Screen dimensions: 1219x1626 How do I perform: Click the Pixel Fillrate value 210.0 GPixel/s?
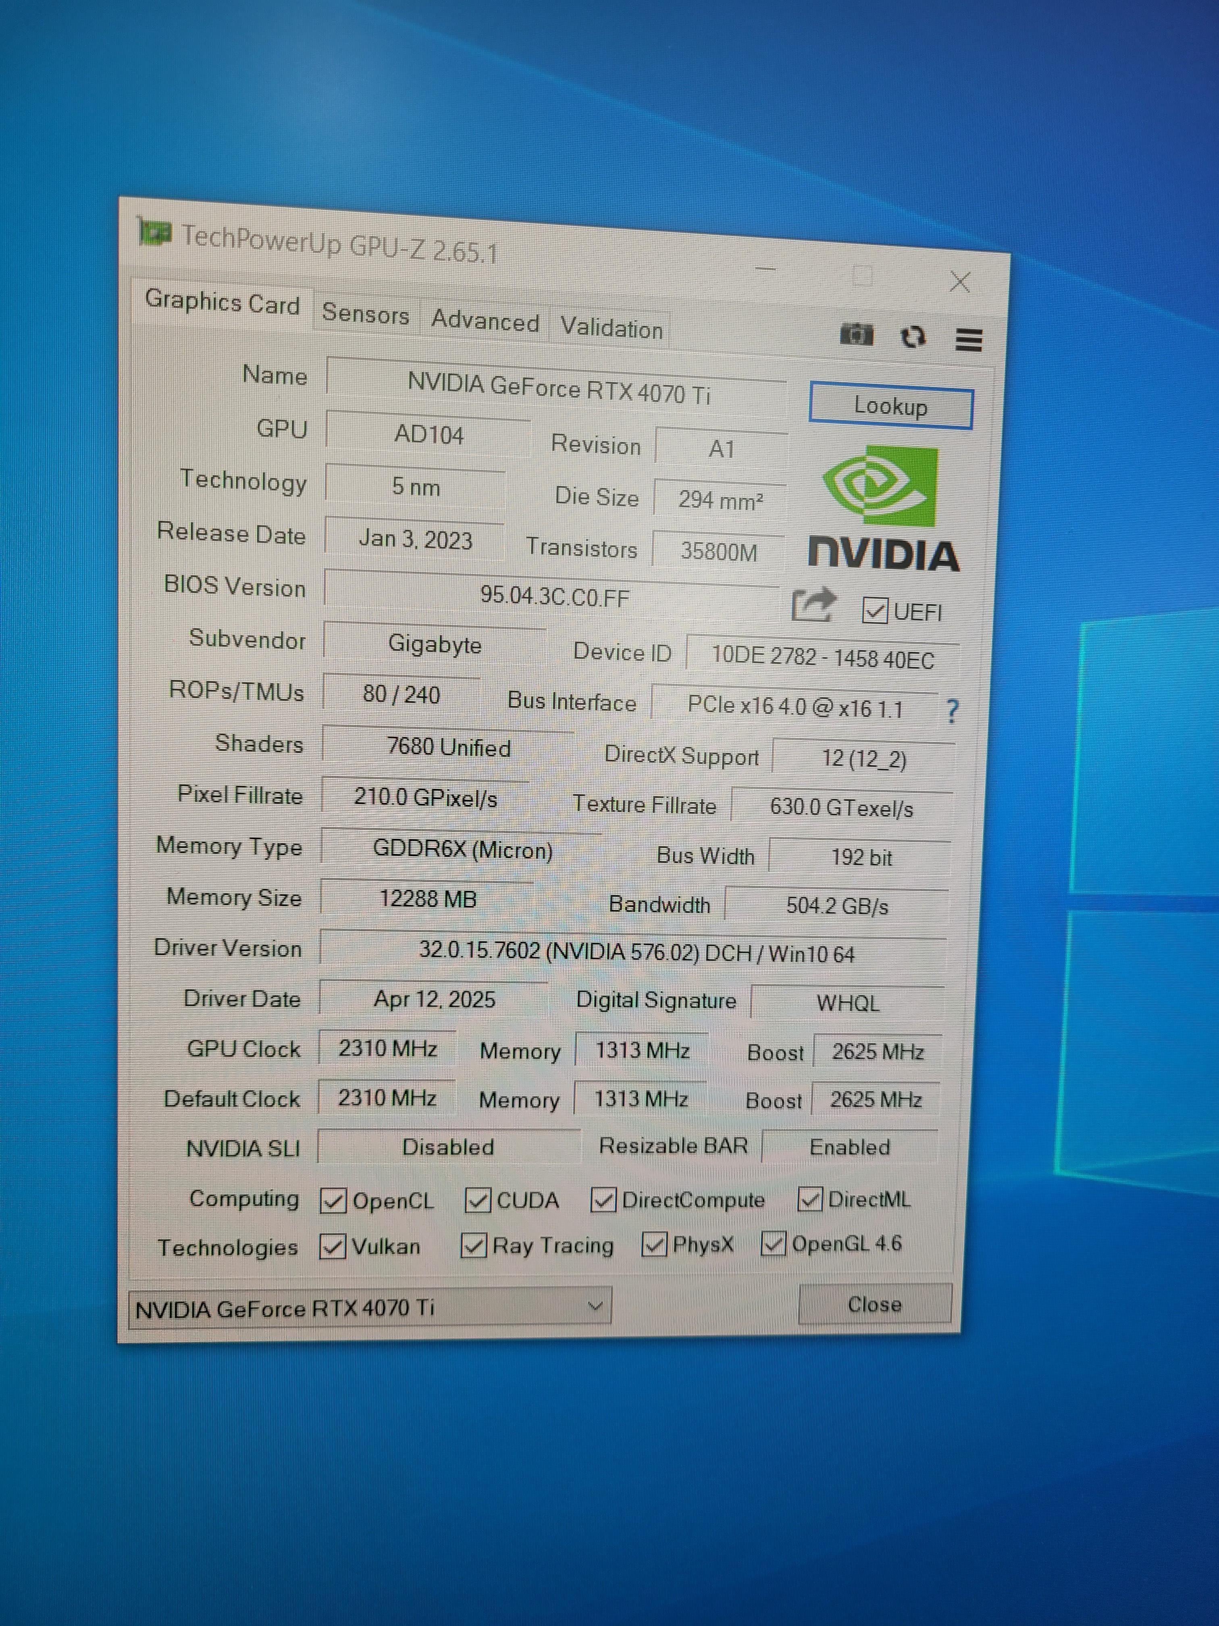425,798
